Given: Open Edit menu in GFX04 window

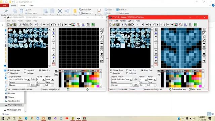Looking at the screenshot, I should [x=116, y=21].
